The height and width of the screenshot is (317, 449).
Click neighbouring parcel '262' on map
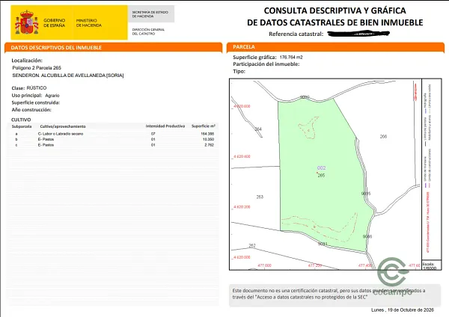pyautogui.click(x=252, y=246)
